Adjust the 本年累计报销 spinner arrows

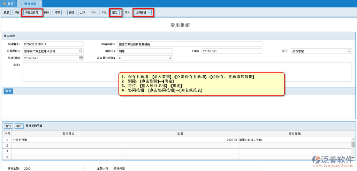pyautogui.click(x=170, y=58)
